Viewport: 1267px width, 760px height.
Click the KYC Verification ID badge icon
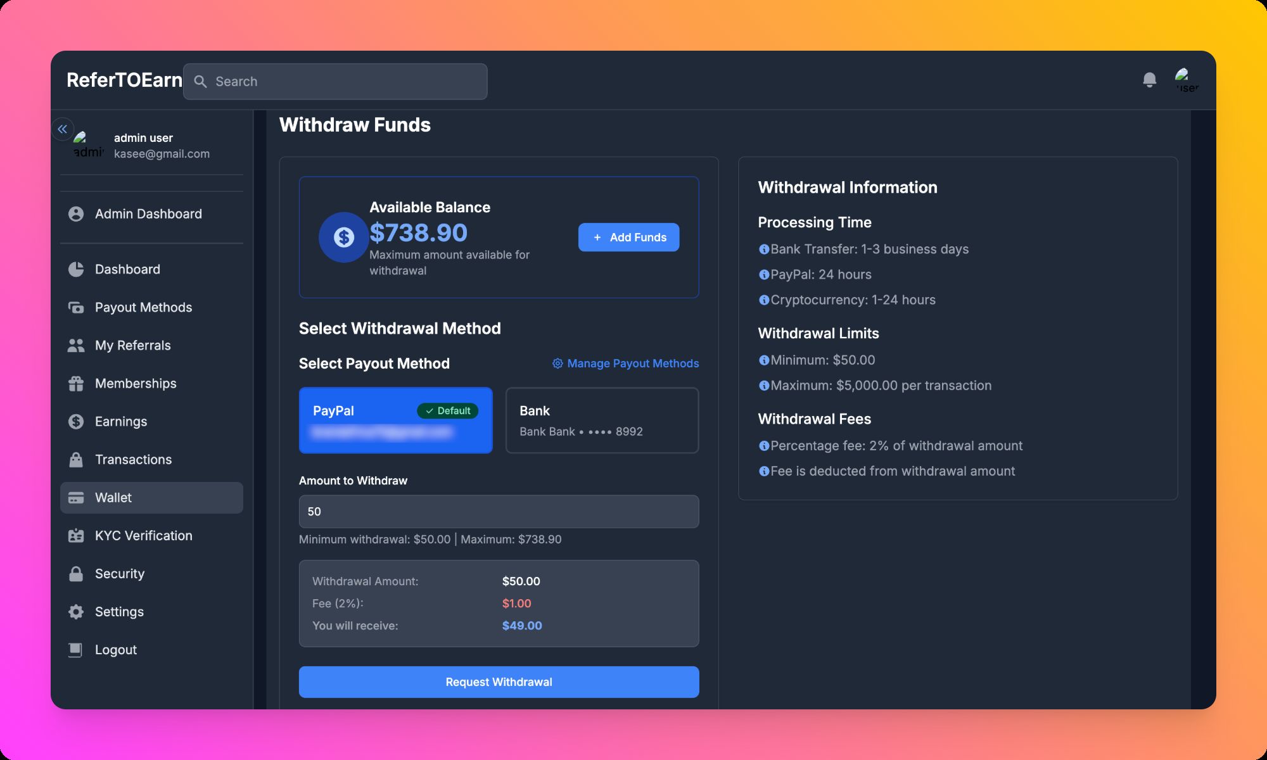tap(76, 536)
